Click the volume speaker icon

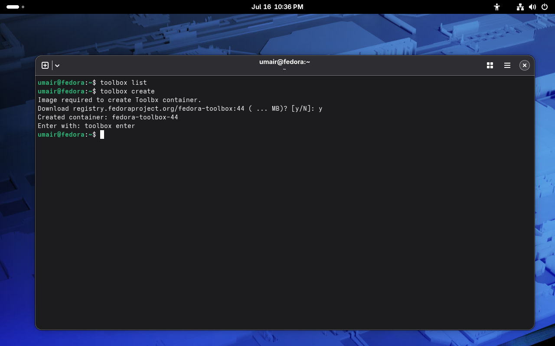pyautogui.click(x=532, y=7)
